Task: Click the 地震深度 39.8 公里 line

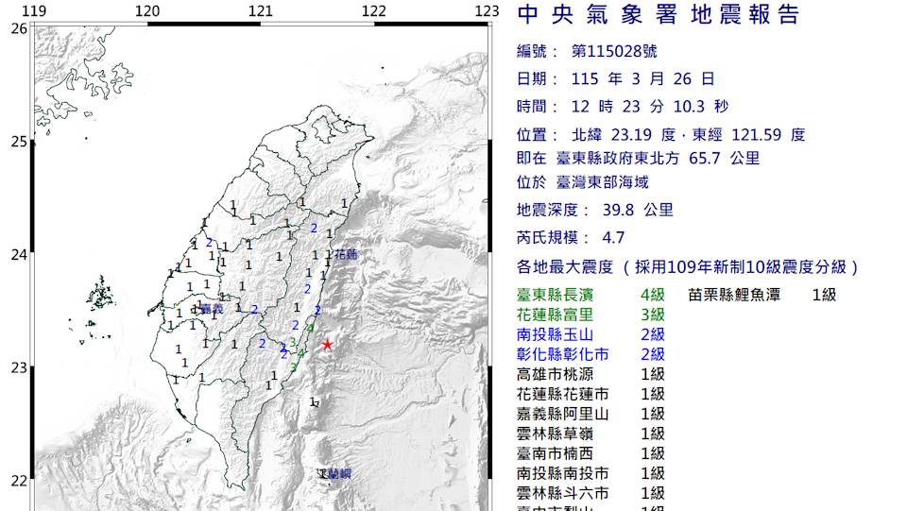Action: click(595, 211)
